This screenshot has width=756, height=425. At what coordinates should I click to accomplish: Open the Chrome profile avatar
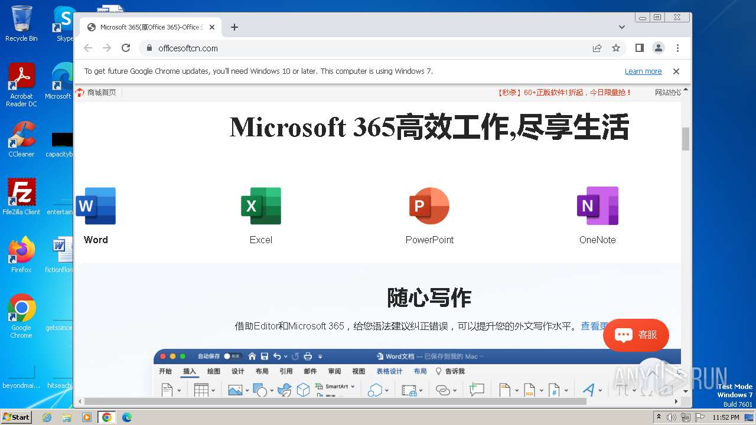pyautogui.click(x=659, y=48)
